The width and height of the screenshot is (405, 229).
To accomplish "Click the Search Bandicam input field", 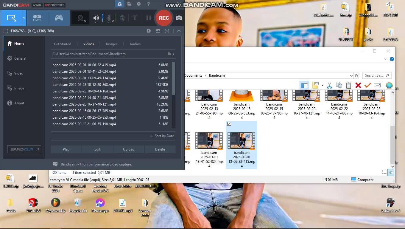I will (374, 75).
